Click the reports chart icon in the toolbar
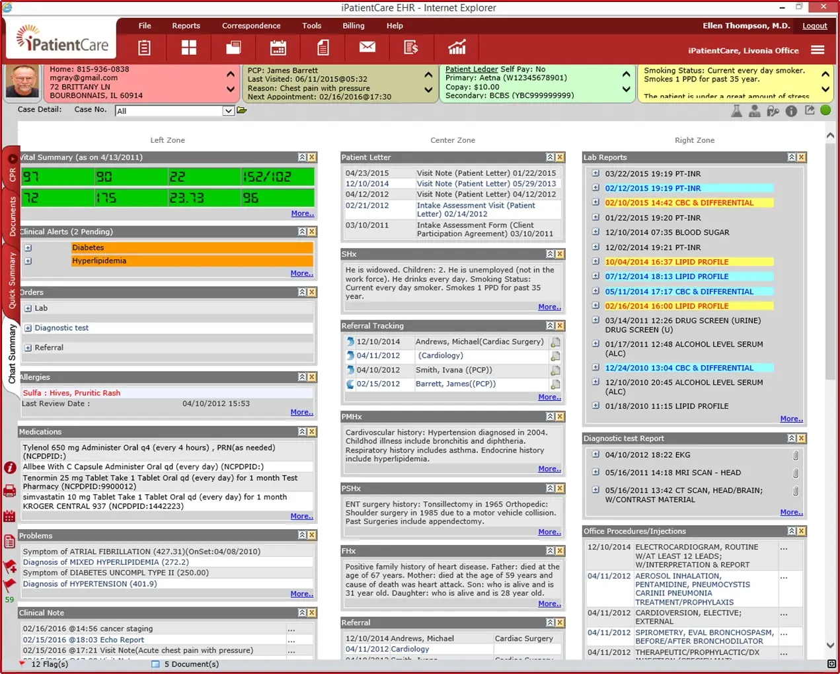This screenshot has height=674, width=840. click(457, 48)
